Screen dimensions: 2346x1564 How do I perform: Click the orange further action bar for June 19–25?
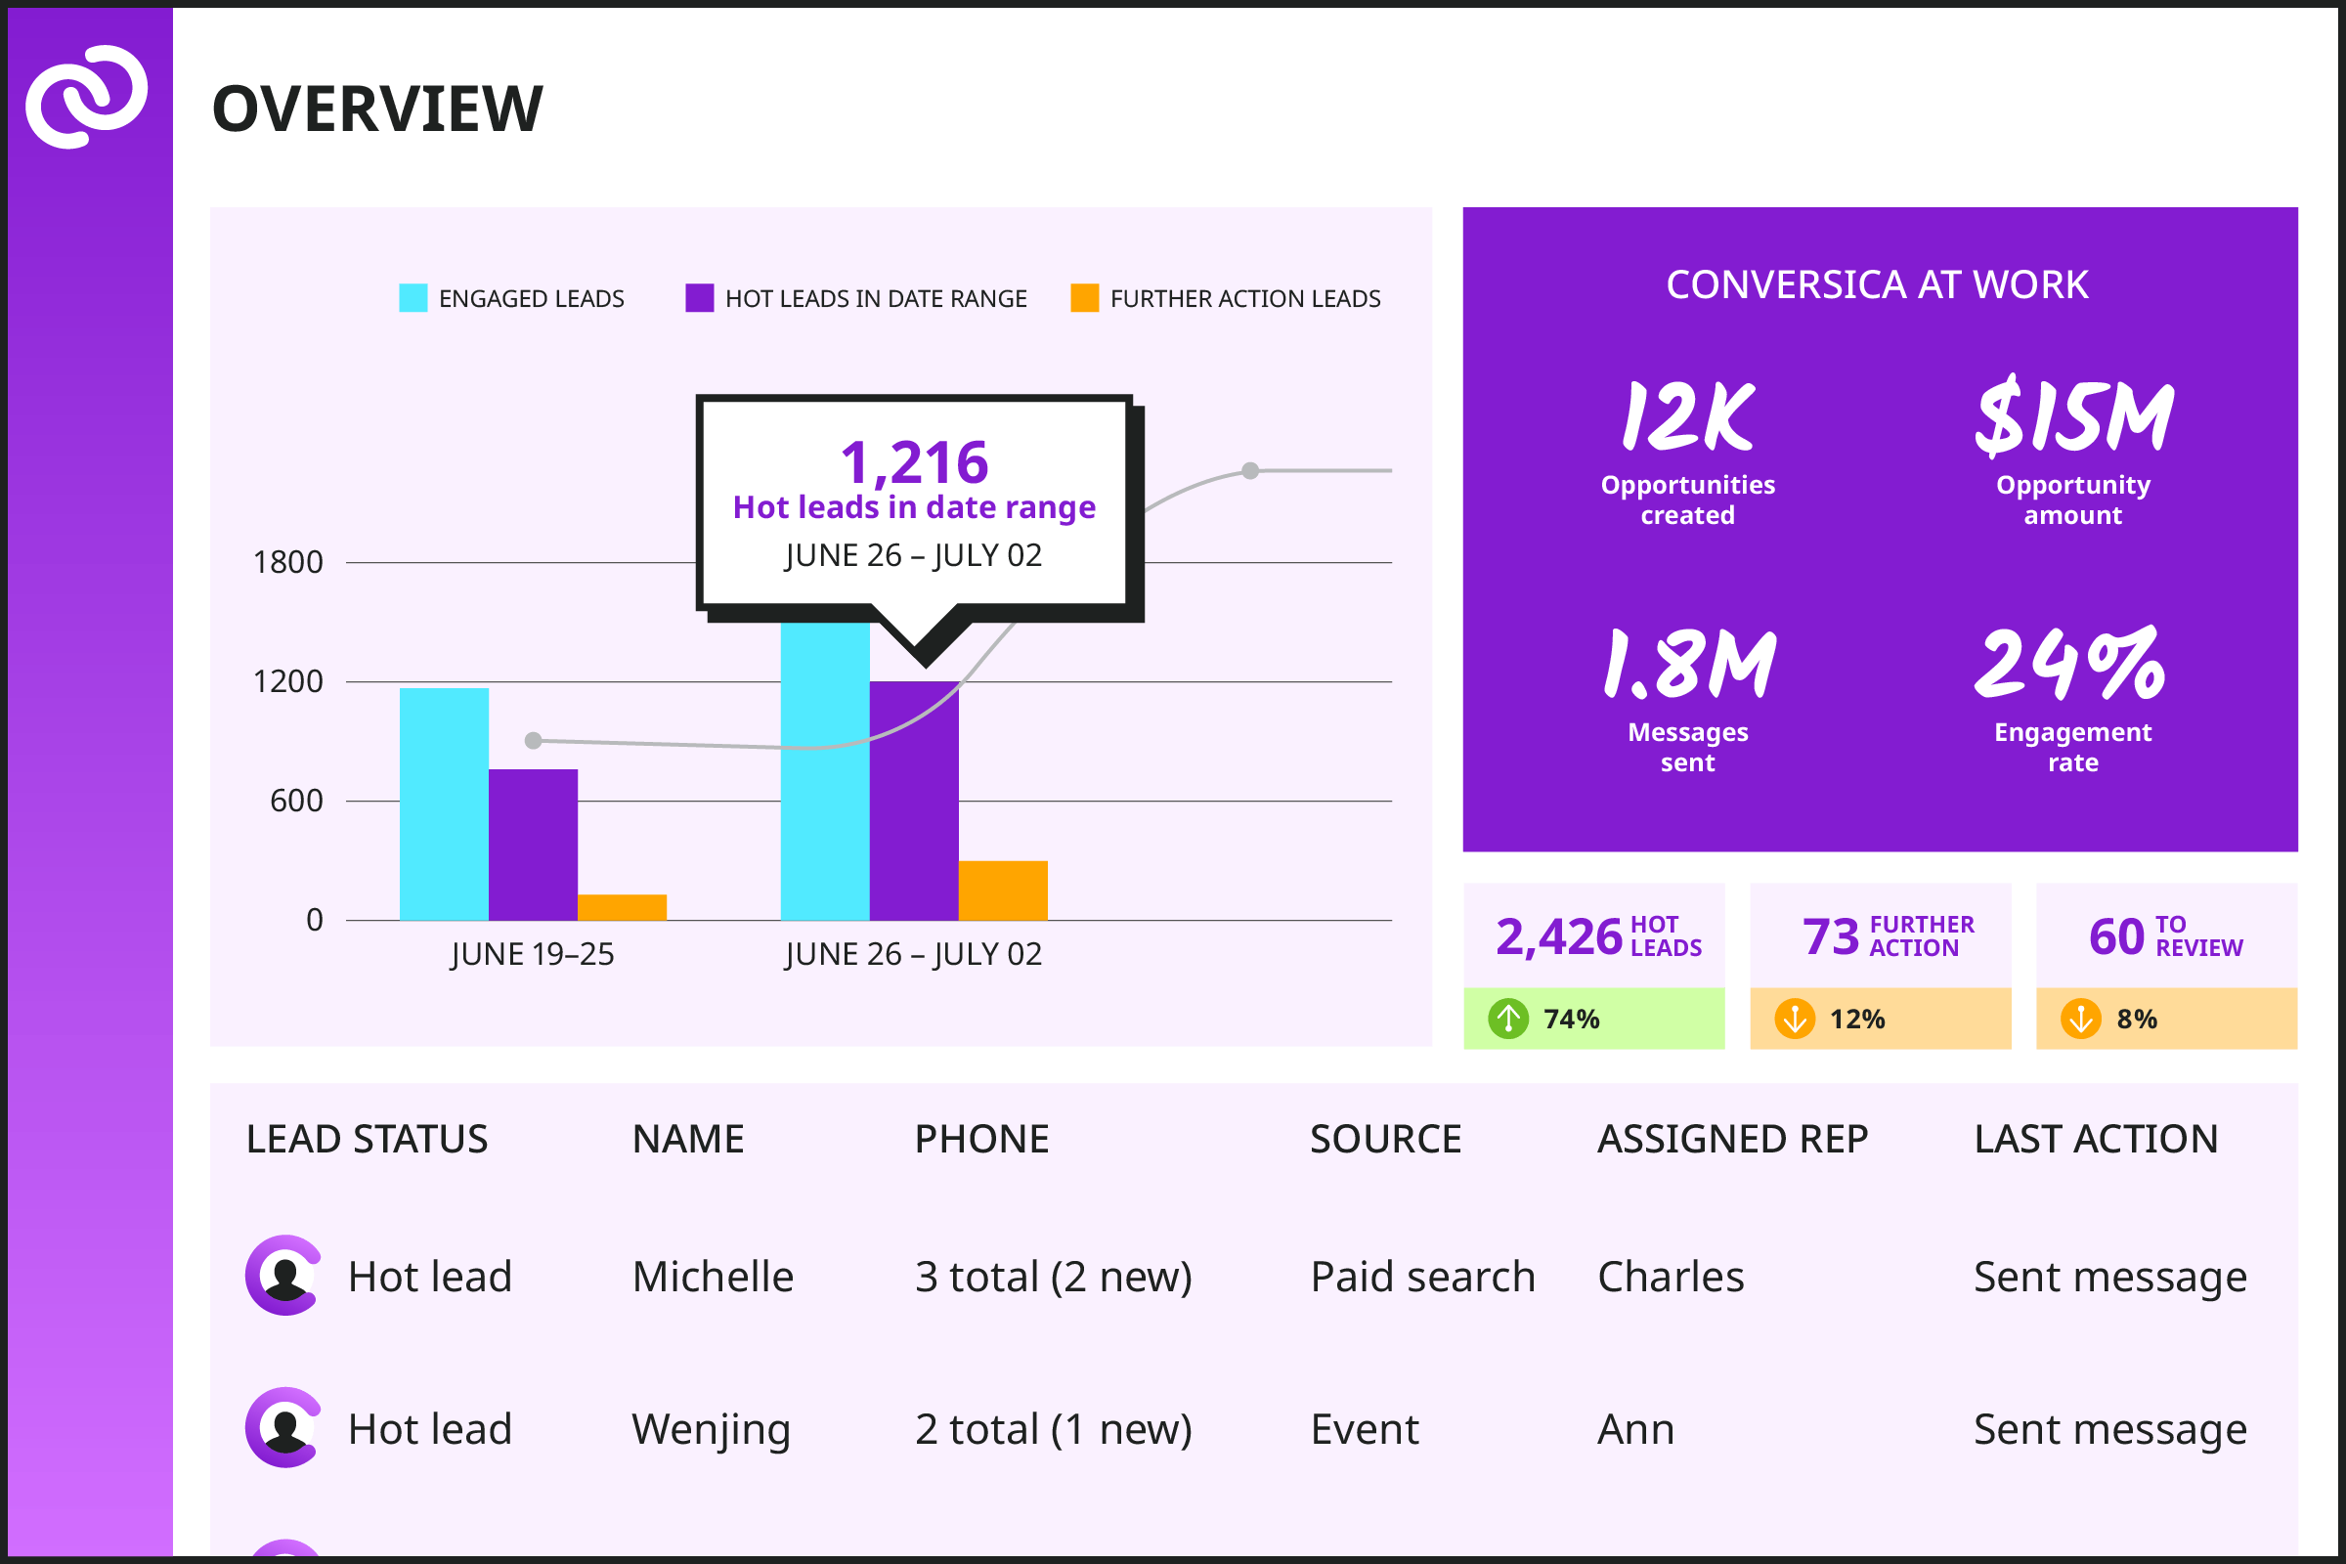tap(623, 908)
